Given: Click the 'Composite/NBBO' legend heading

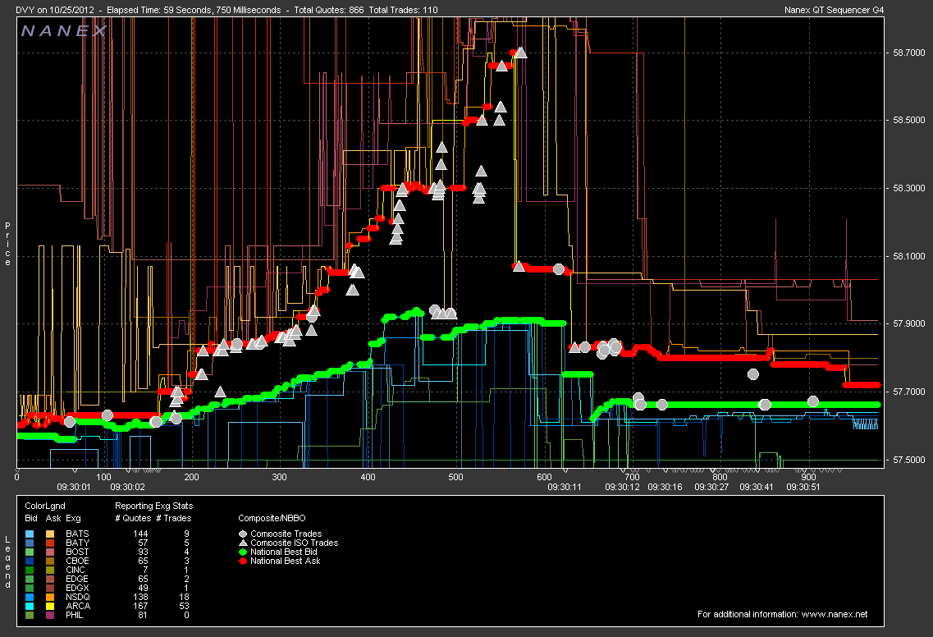Looking at the screenshot, I should [x=272, y=518].
